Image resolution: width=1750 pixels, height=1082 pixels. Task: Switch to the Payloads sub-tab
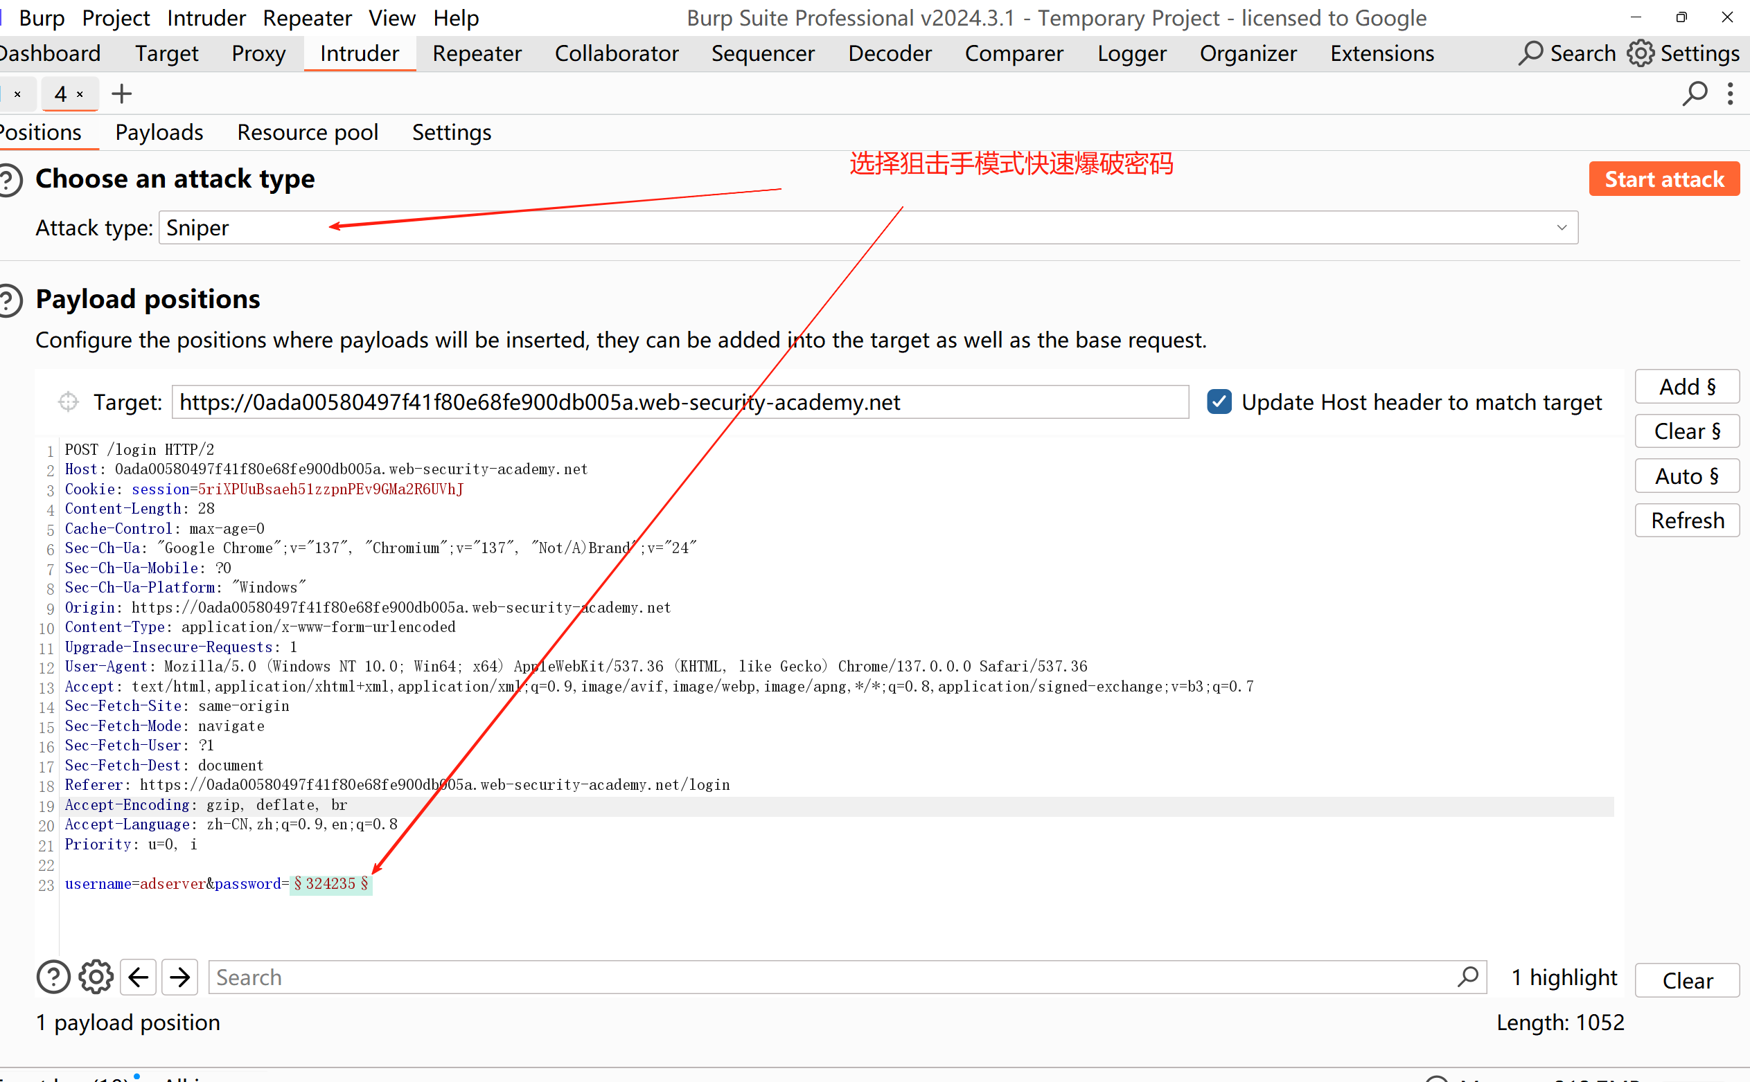[x=159, y=132]
